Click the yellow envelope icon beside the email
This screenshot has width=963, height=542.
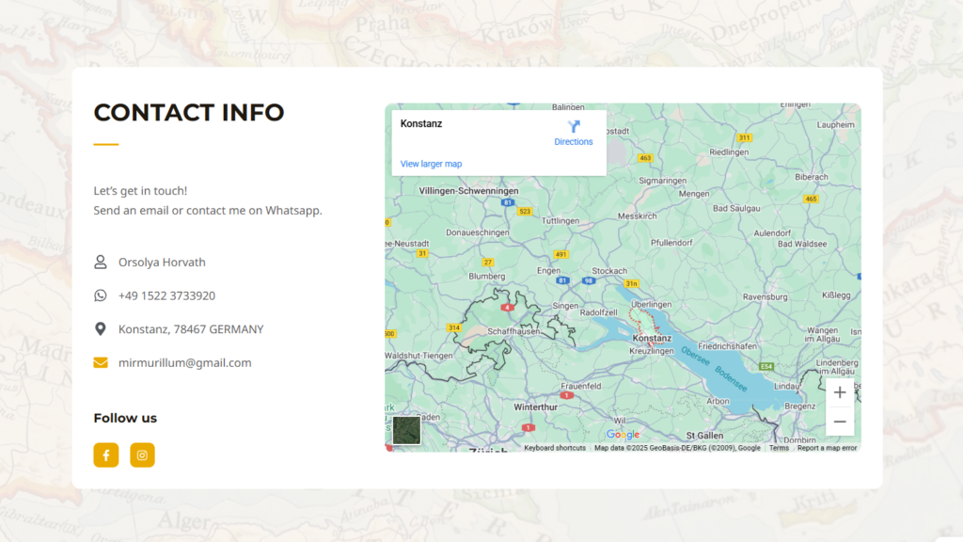coord(100,362)
